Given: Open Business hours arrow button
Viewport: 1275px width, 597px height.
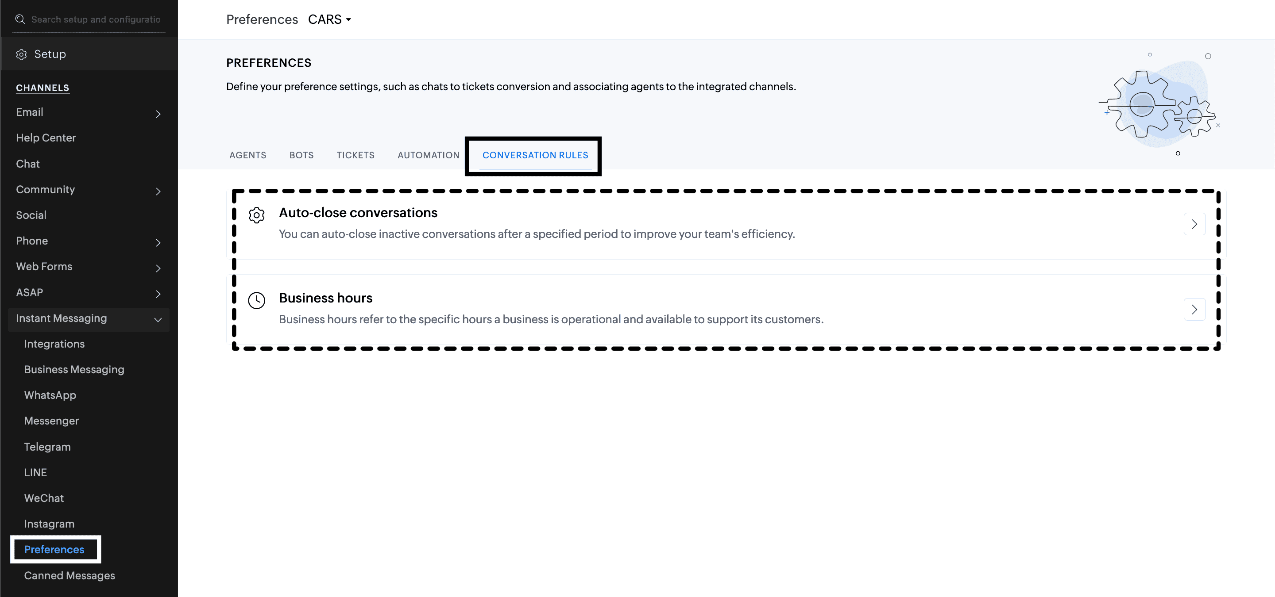Looking at the screenshot, I should 1194,310.
